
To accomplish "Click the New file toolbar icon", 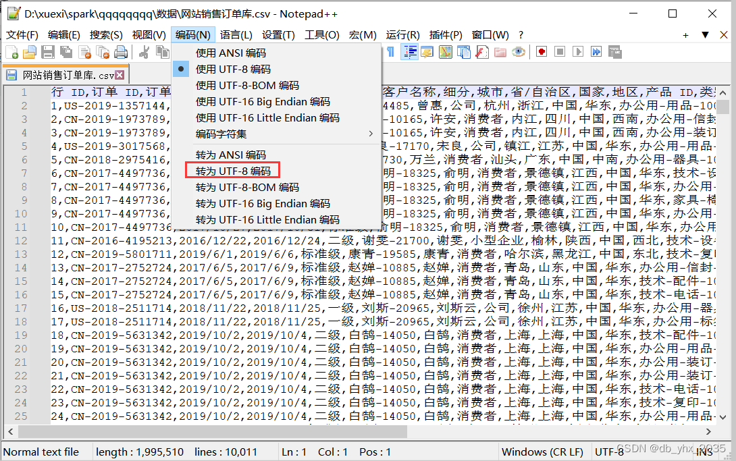I will coord(11,52).
